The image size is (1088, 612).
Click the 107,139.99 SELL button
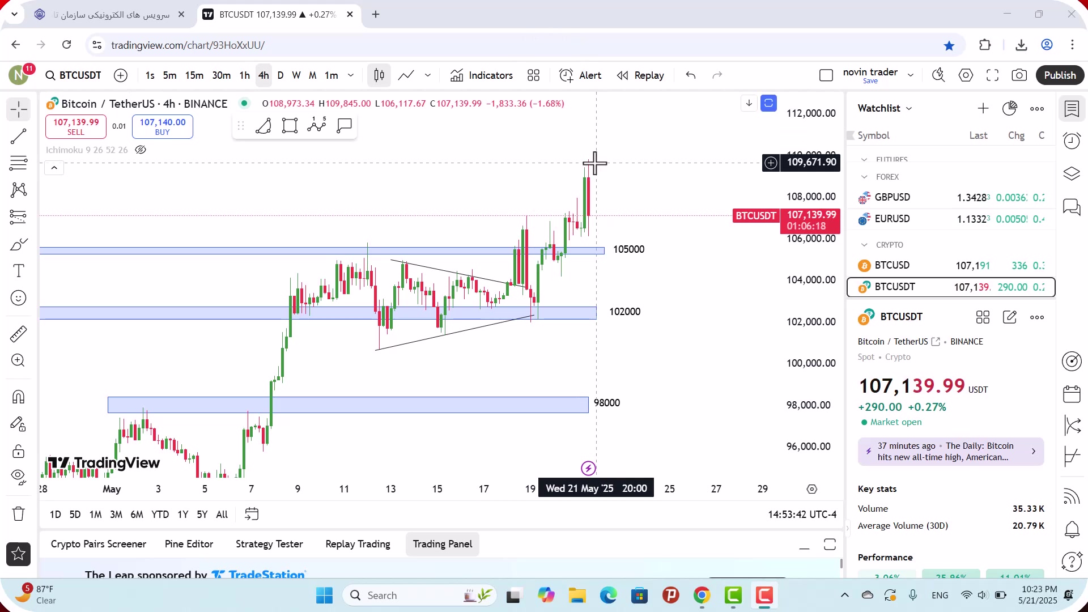pos(76,126)
